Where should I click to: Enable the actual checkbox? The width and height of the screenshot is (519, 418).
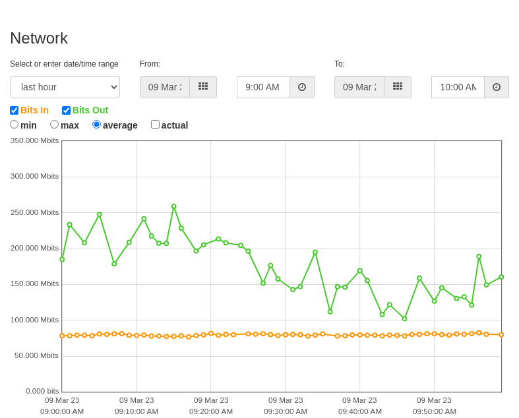[x=155, y=125]
